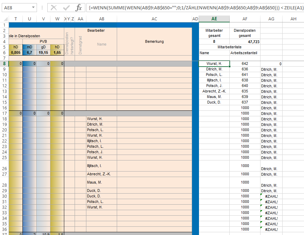
Task: Click the Bemerkung header cell
Action: pyautogui.click(x=154, y=41)
